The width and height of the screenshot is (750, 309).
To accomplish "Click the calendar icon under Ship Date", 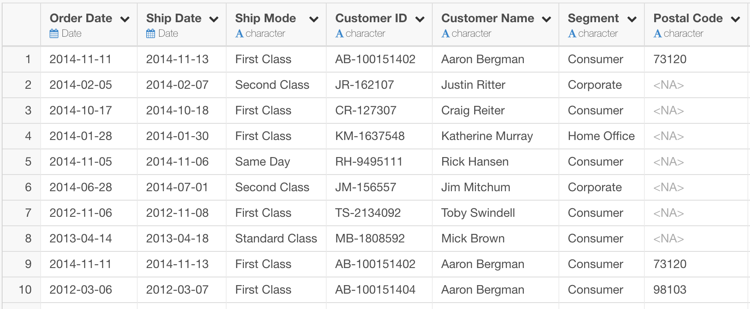I will click(x=151, y=34).
